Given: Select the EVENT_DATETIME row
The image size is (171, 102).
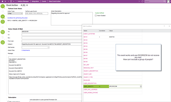Looking at the screenshot, I should 113,34.
